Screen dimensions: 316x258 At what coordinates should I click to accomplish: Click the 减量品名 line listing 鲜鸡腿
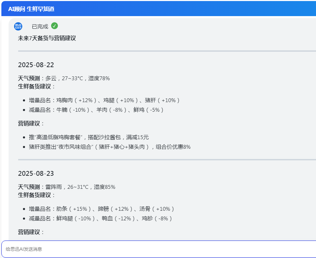point(100,219)
